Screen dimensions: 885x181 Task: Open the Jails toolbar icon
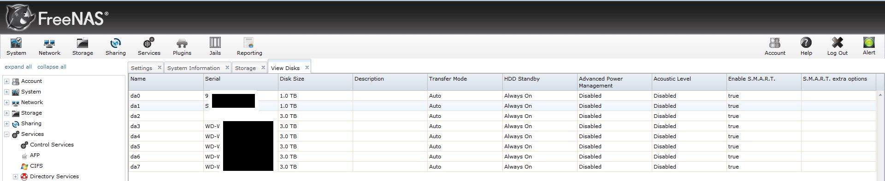coord(215,43)
